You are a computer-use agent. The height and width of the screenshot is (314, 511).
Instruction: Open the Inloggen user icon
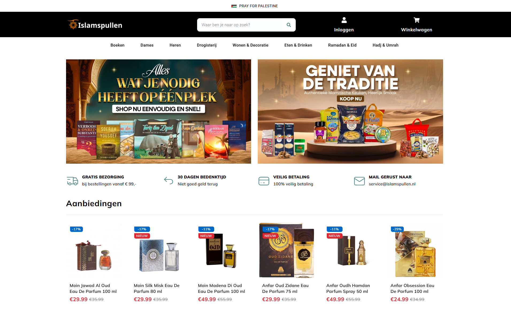tap(344, 20)
